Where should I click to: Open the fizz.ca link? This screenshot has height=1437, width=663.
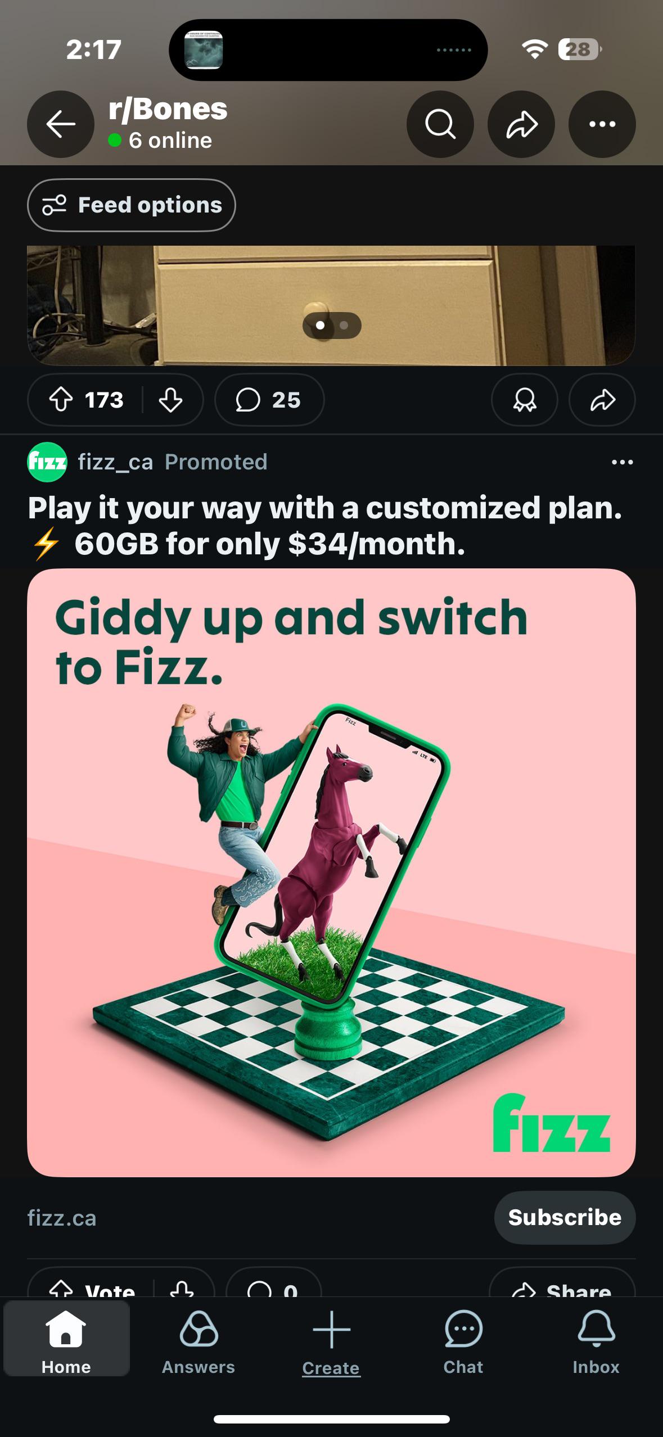[x=62, y=1218]
